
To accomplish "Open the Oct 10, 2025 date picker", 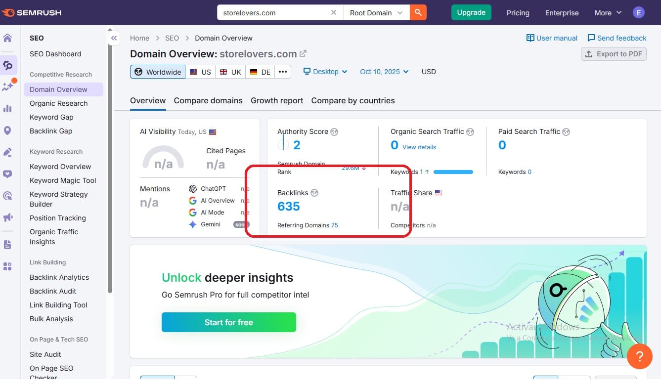I will [384, 72].
